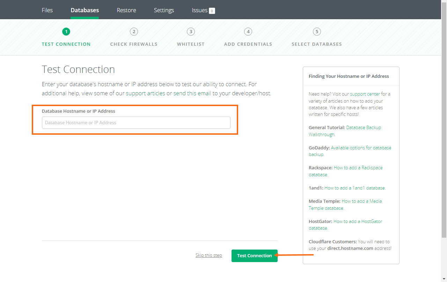The width and height of the screenshot is (447, 282).
Task: Open the Files tab
Action: (x=47, y=10)
